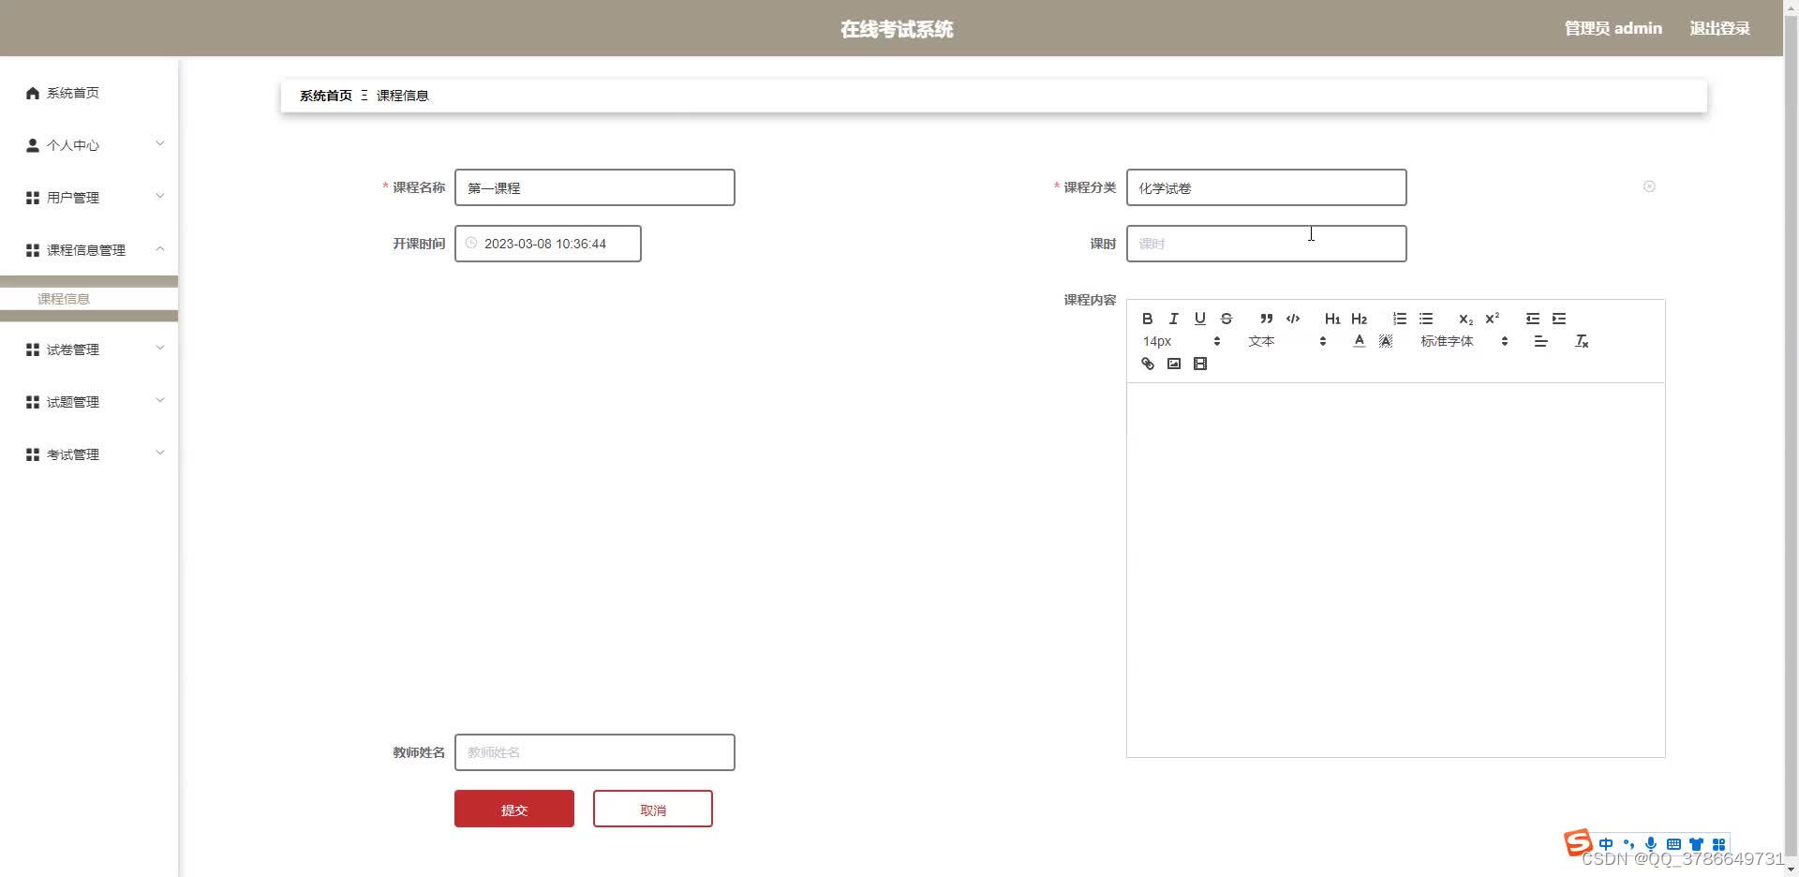1799x877 pixels.
Task: Focus the 课时 input field
Action: (x=1266, y=244)
